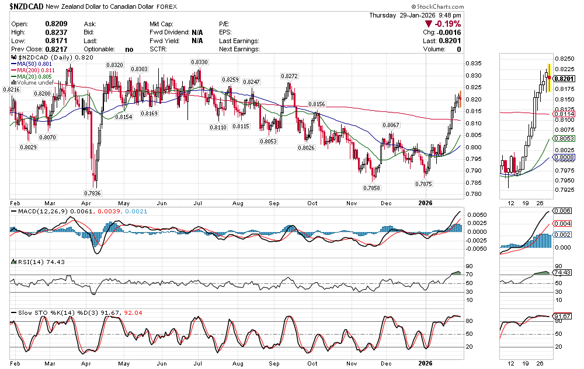Click the 74.43 RSI value tag
Screen dimensions: 584x369
coord(563,273)
